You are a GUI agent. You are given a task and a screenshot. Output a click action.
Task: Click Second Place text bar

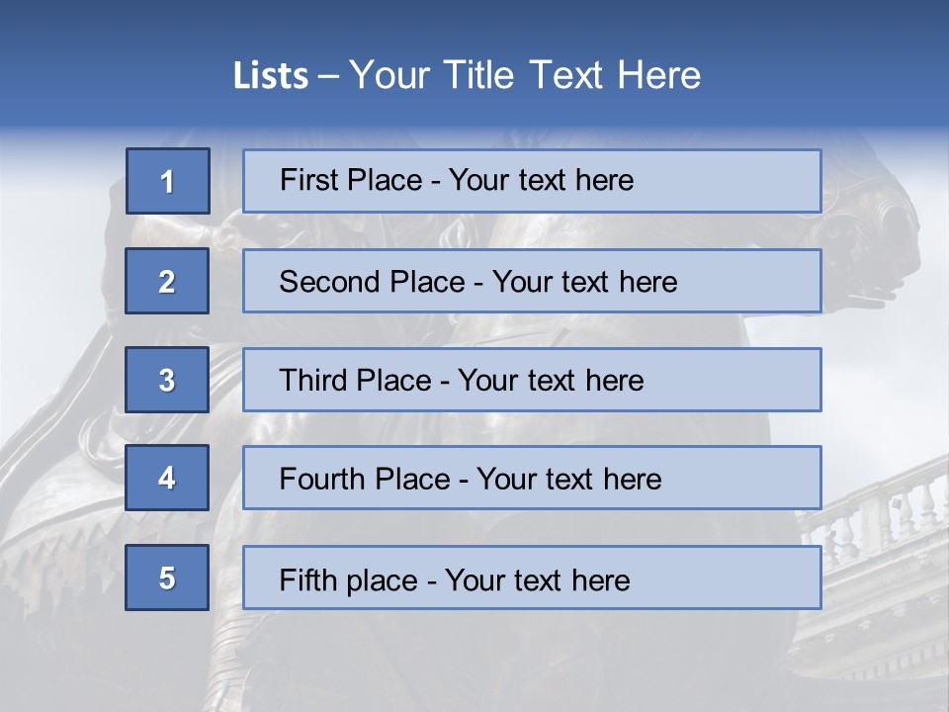point(532,281)
